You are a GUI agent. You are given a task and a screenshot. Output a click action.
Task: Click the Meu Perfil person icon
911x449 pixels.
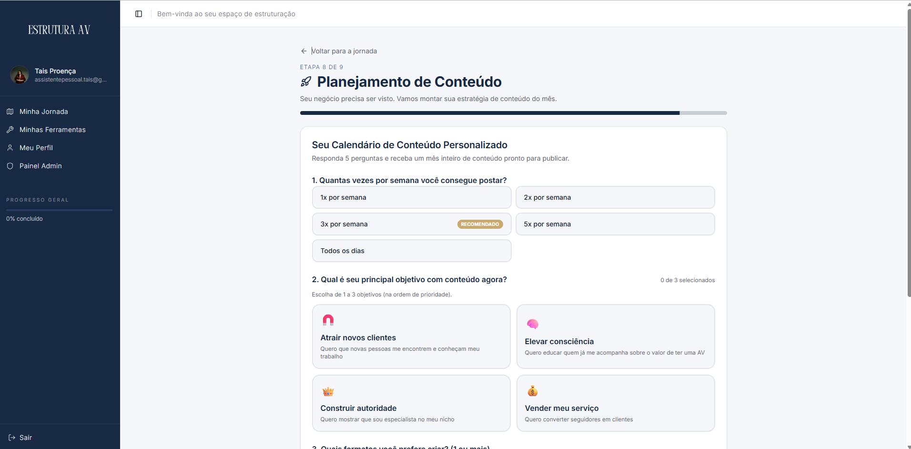[10, 148]
